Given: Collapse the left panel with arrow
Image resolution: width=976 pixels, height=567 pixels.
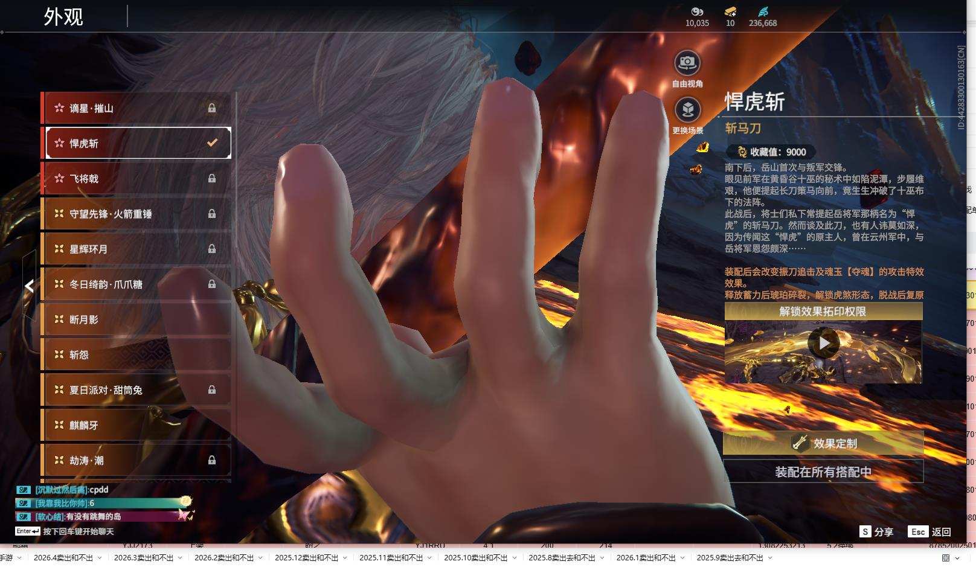Looking at the screenshot, I should click(x=29, y=286).
